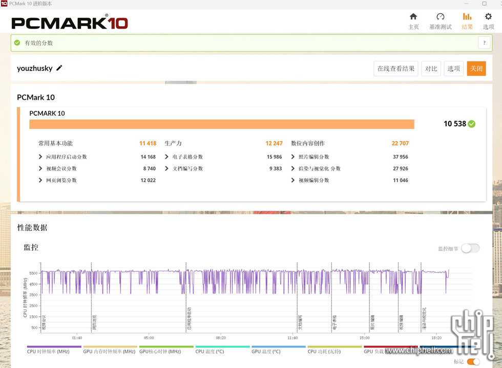Click the question mark help button
Screen dimensions: 502x368
pos(484,42)
